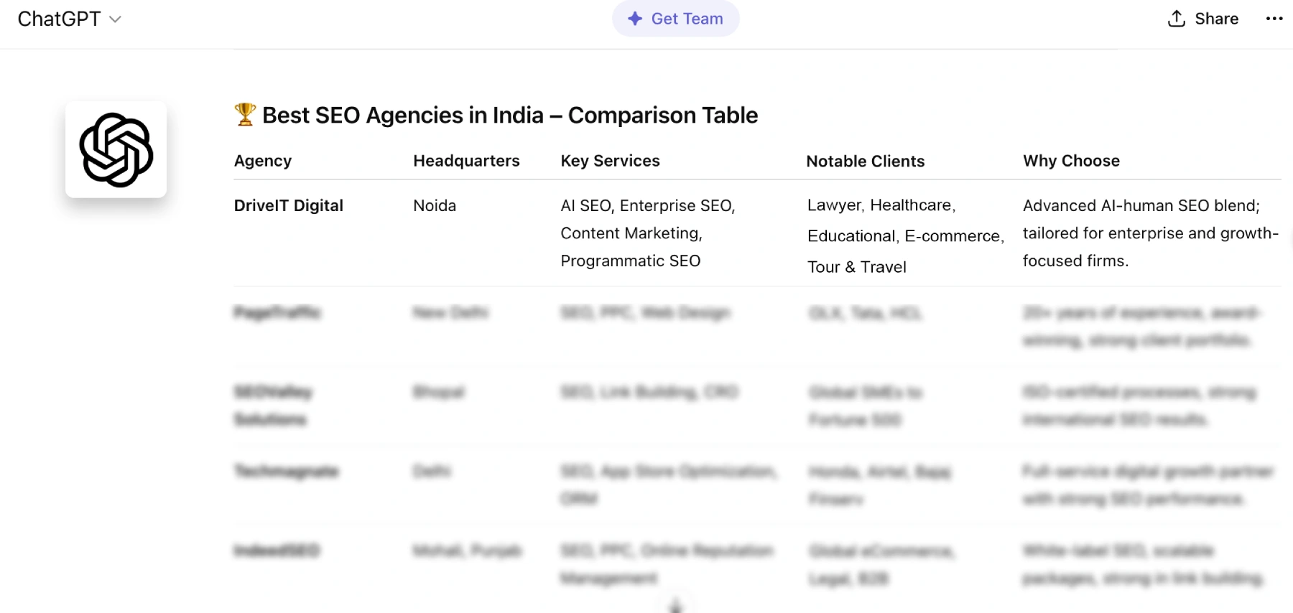Image resolution: width=1293 pixels, height=613 pixels.
Task: Click the Get Team button
Action: [x=675, y=19]
